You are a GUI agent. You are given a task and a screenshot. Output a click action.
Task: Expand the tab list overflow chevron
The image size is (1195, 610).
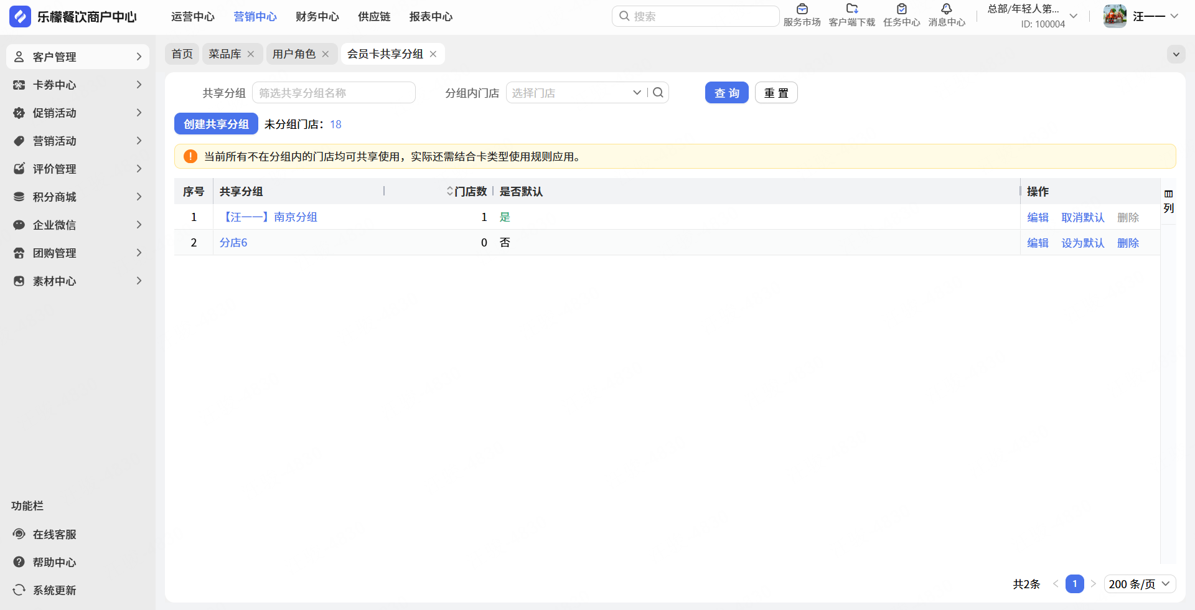(1176, 54)
